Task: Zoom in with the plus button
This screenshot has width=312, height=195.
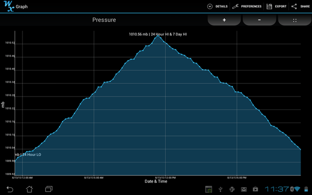Action: click(224, 20)
